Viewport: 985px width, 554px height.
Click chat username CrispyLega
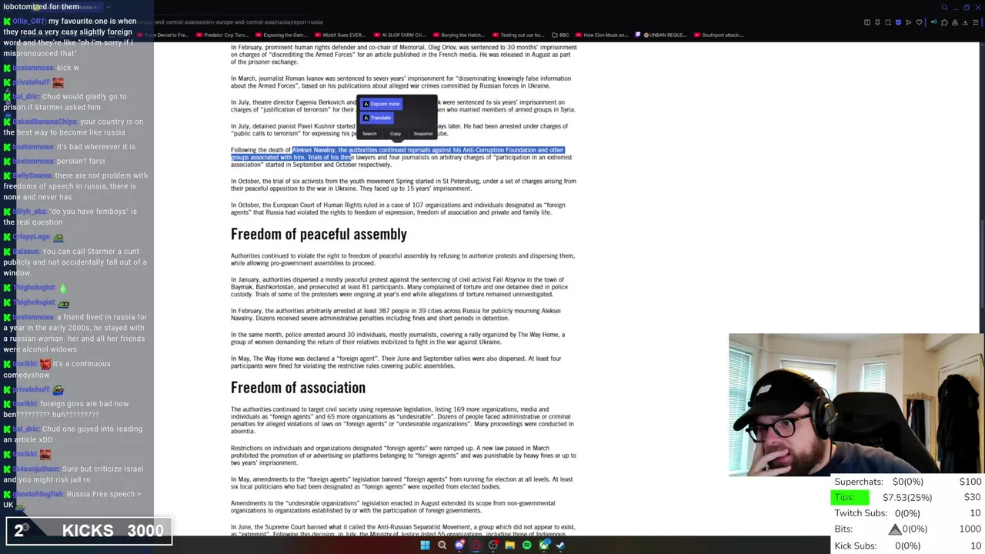(x=31, y=237)
